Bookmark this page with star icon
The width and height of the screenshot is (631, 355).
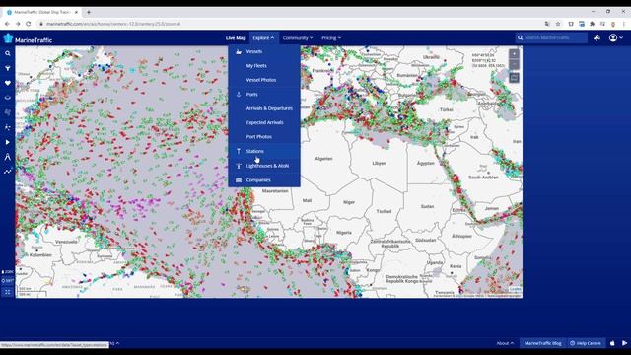click(x=558, y=24)
